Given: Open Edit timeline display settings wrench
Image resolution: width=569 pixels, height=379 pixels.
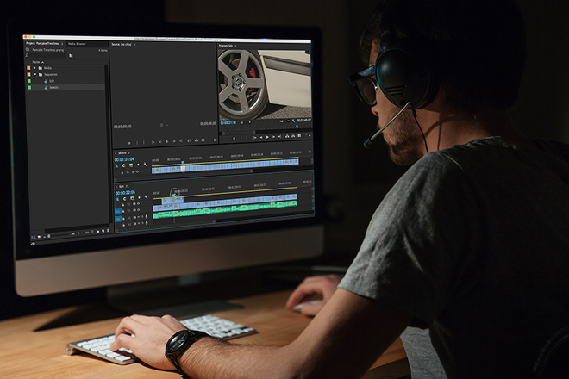Looking at the screenshot, I should coord(146,197).
